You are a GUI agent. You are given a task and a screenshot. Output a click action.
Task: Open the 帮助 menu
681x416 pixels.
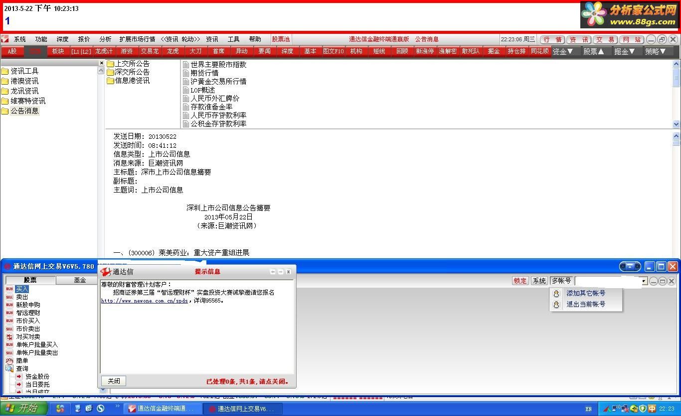click(x=255, y=39)
